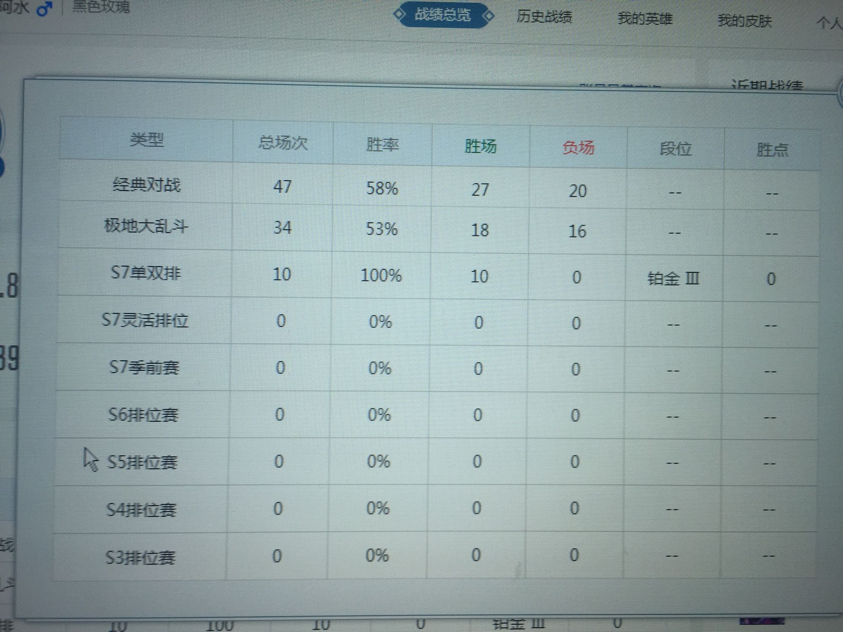Click the S7单双排 row label
843x632 pixels.
coord(145,273)
